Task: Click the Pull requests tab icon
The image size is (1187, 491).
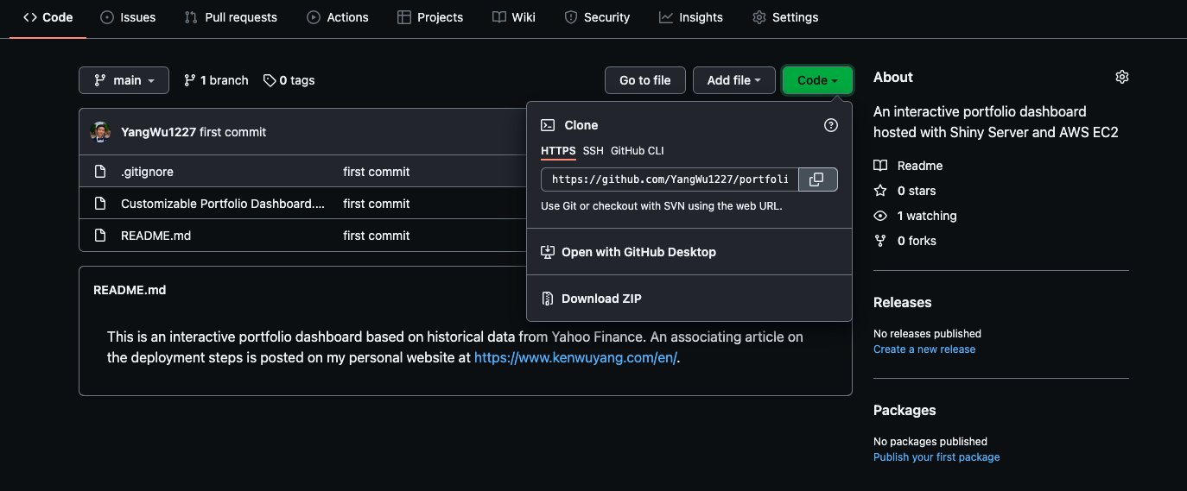Action: 191,17
